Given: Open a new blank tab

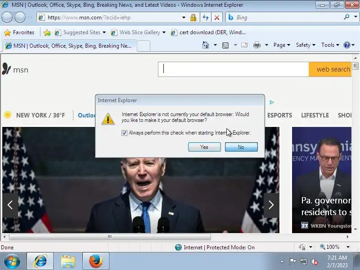Looking at the screenshot, I should click(x=144, y=46).
